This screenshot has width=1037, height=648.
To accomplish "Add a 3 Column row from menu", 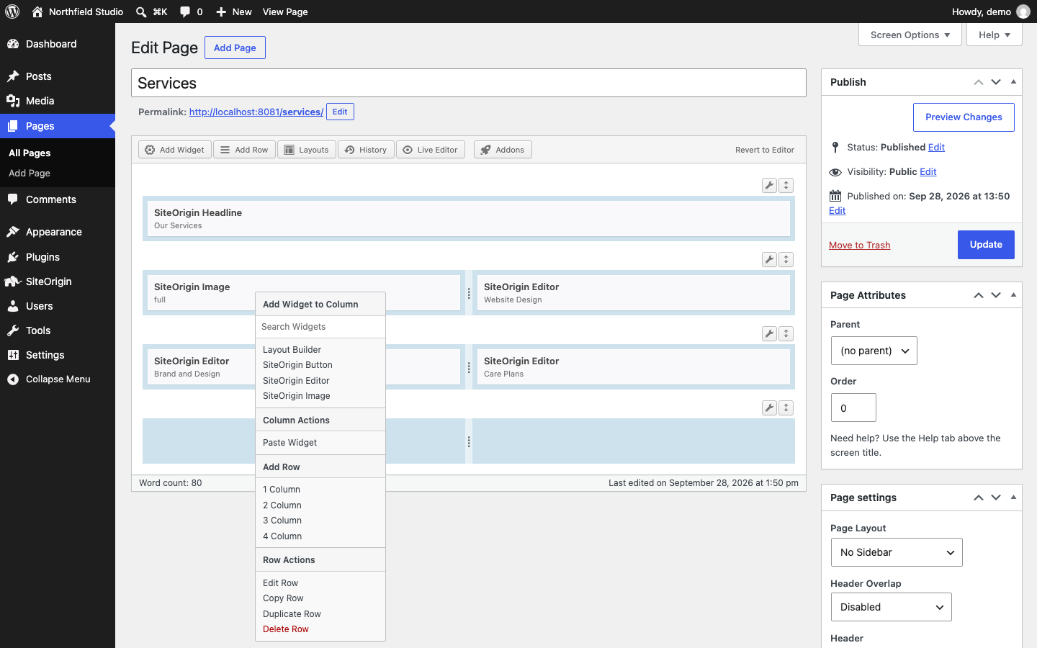I will (320, 521).
